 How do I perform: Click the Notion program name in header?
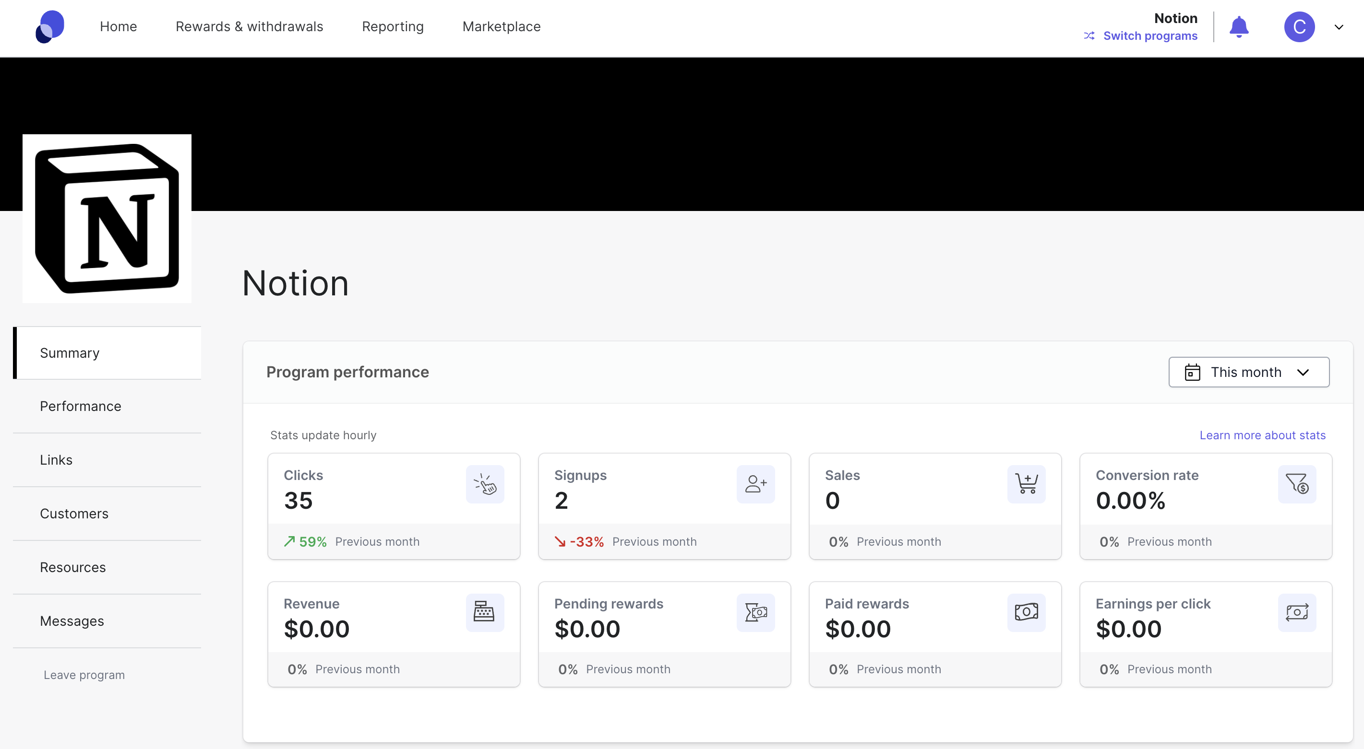coord(1175,18)
